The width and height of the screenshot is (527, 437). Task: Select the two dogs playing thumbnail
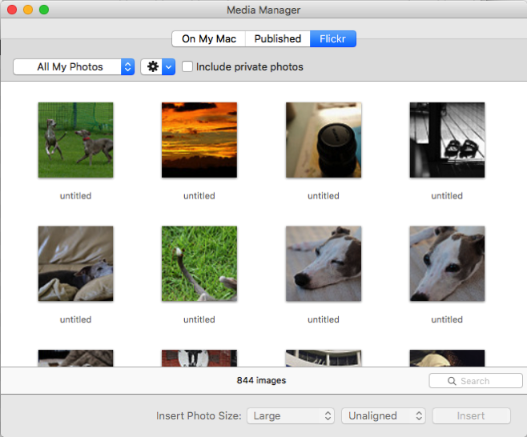click(75, 140)
